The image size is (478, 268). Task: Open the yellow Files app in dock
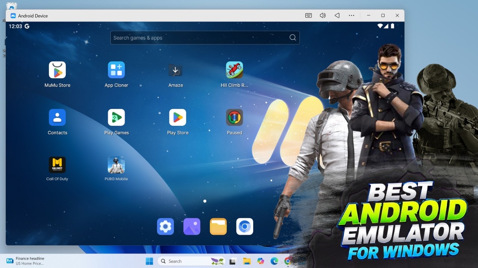[x=218, y=226]
